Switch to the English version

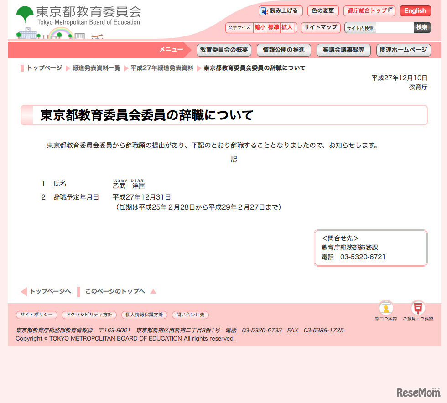point(415,10)
